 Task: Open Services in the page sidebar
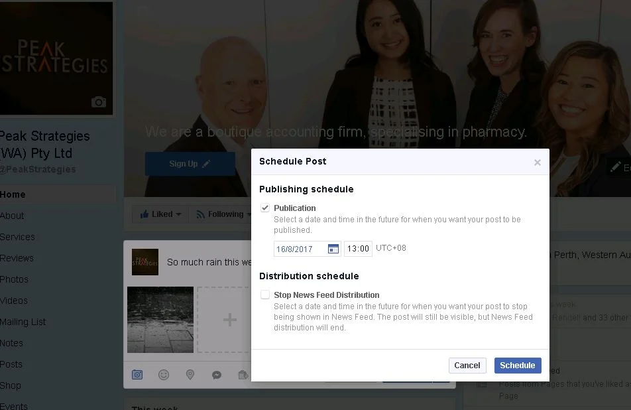[17, 238]
